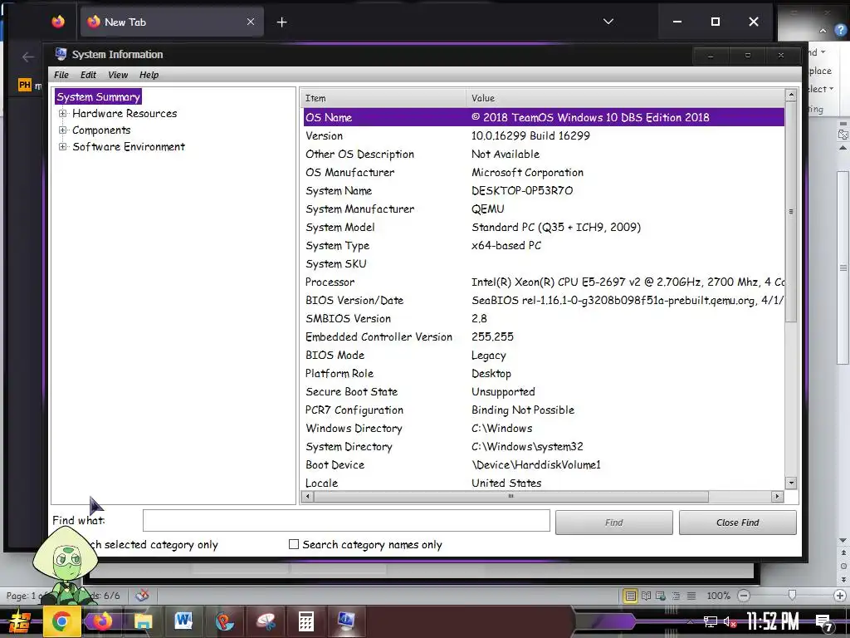850x638 pixels.
Task: Select the Secure Boot State row
Action: tap(544, 392)
